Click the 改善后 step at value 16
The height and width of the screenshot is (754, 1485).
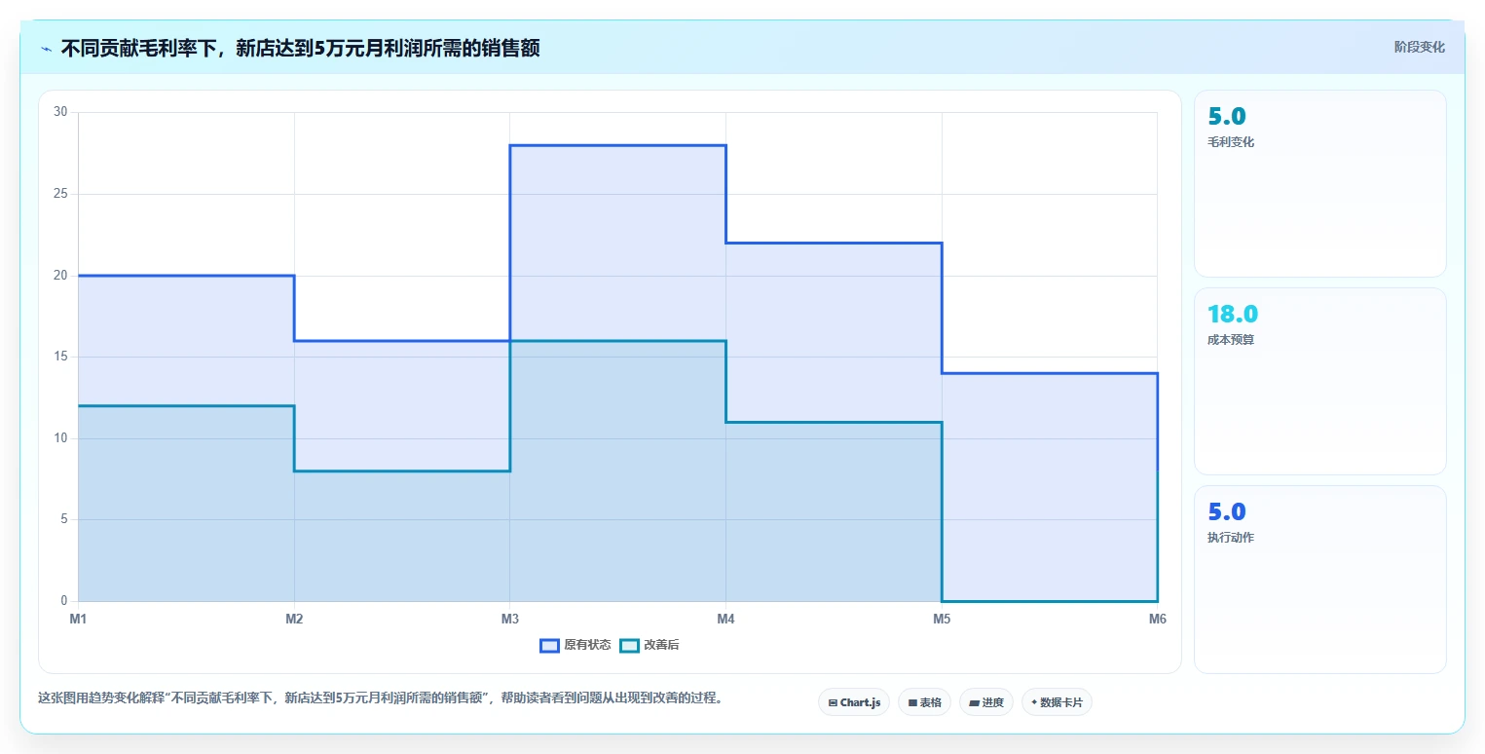coord(617,341)
